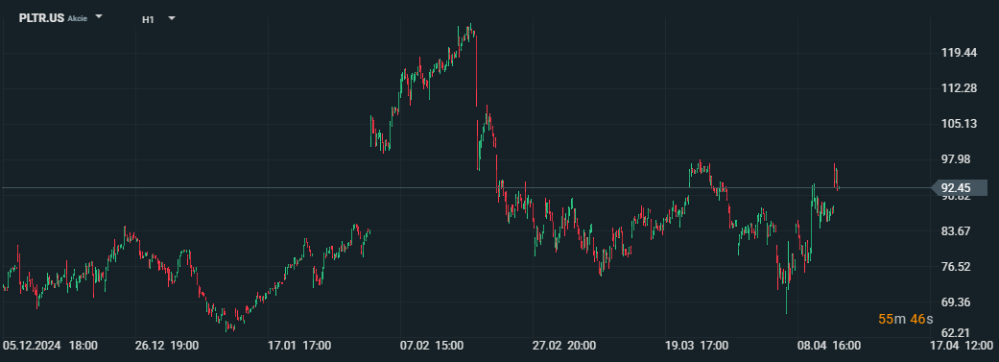This screenshot has width=999, height=362.
Task: Click the 97.98 price axis label
Action: [959, 159]
